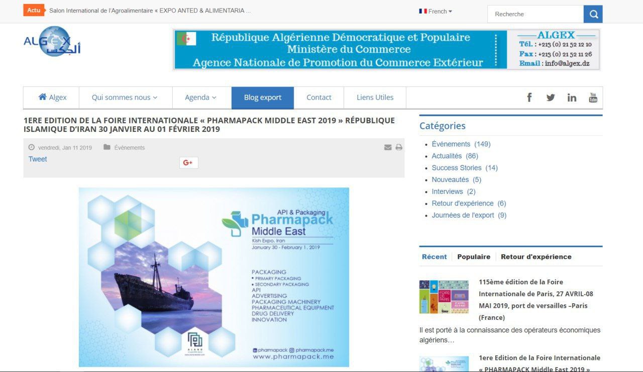Viewport: 643px width, 372px height.
Task: Open the Success Stories category
Action: point(456,168)
